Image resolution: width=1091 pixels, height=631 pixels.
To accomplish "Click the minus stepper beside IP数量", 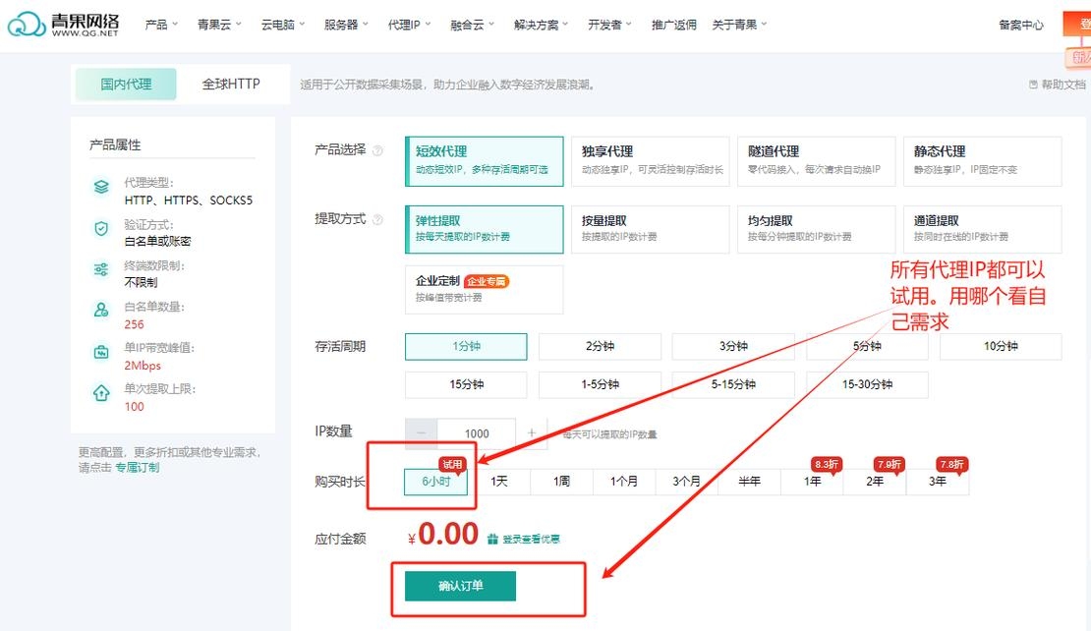I will coord(421,432).
